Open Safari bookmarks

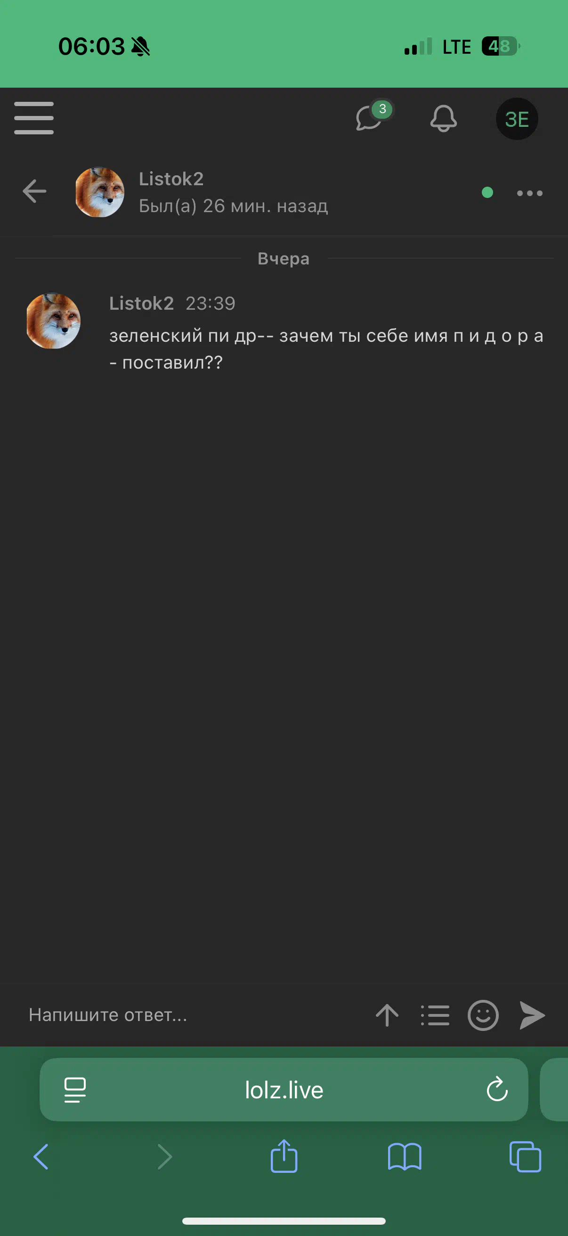(405, 1156)
